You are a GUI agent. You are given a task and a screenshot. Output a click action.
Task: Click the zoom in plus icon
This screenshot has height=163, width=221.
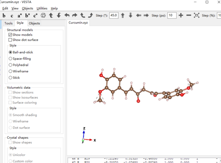(x=181, y=15)
